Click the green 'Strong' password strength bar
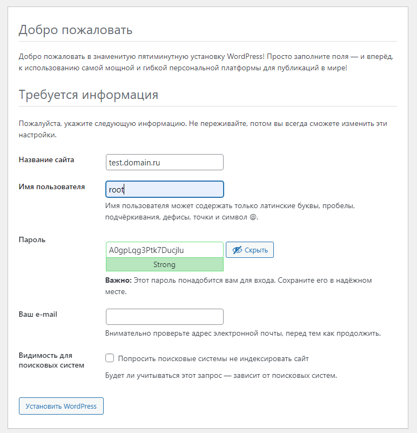 point(164,265)
